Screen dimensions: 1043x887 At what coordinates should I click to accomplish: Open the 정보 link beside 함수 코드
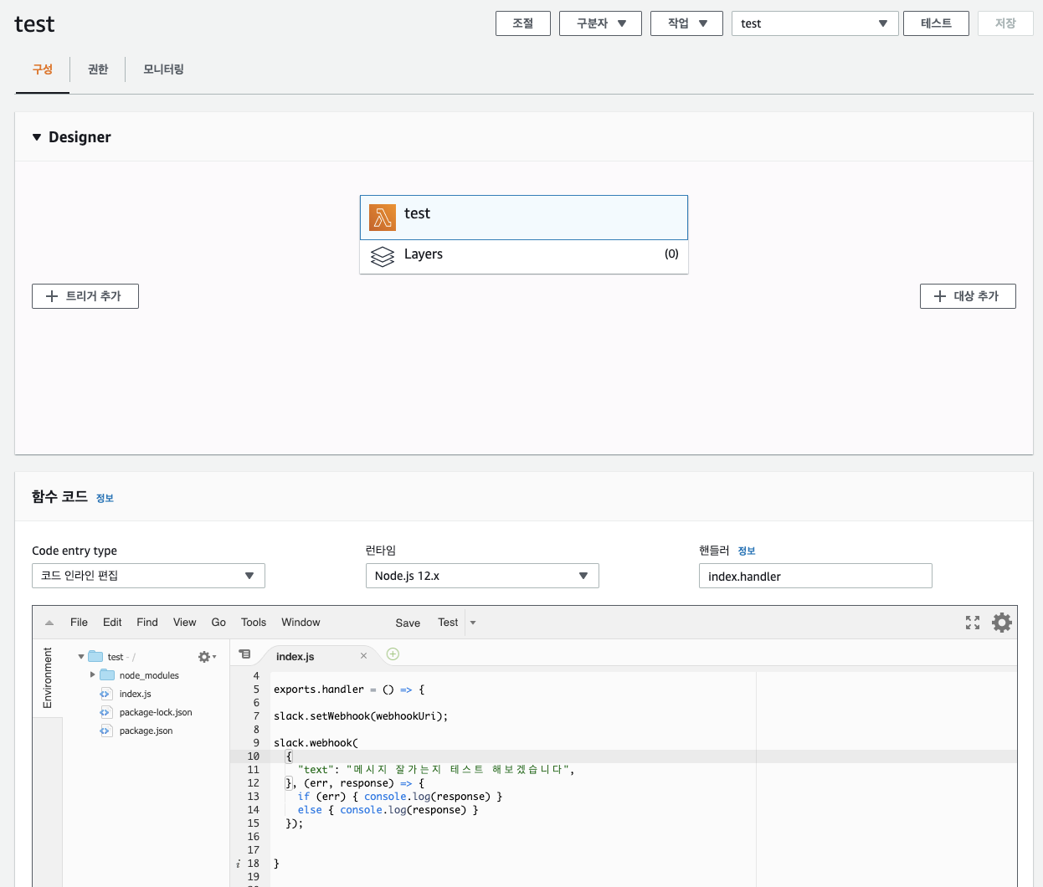click(105, 498)
